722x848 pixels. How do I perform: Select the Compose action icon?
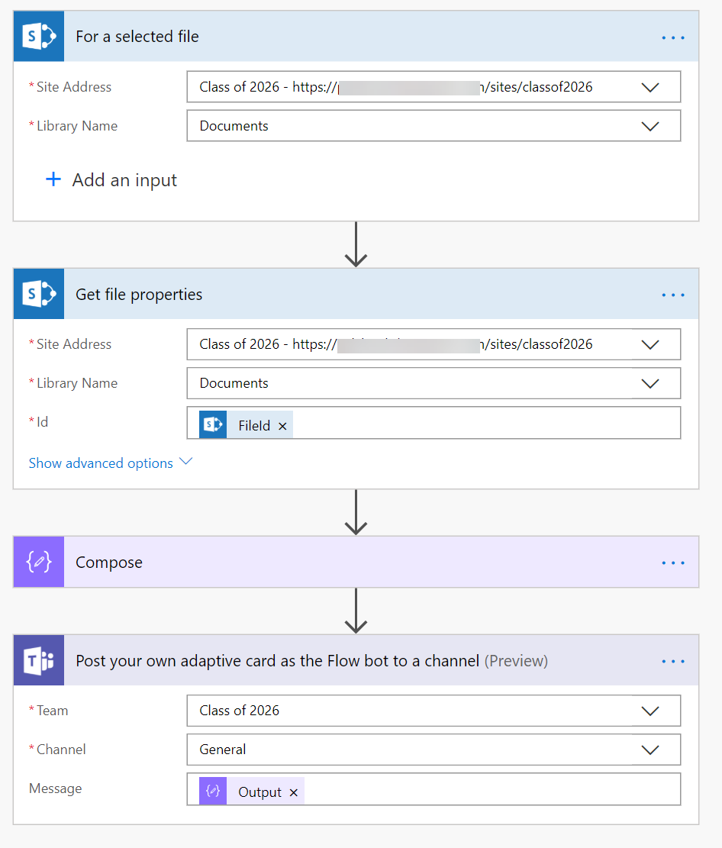click(x=38, y=563)
